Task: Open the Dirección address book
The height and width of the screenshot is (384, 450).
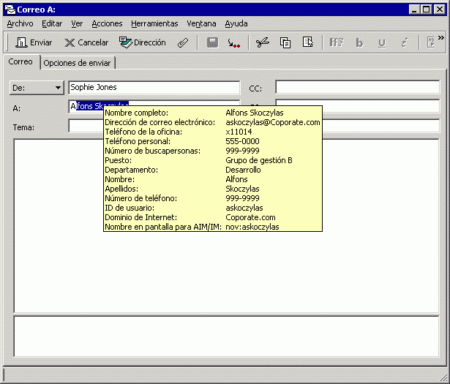Action: click(143, 42)
